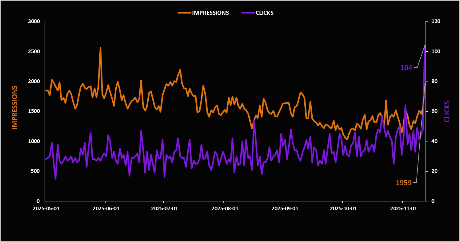Open the 2025-08-01 axis date label
This screenshot has height=242, width=460.
click(226, 208)
